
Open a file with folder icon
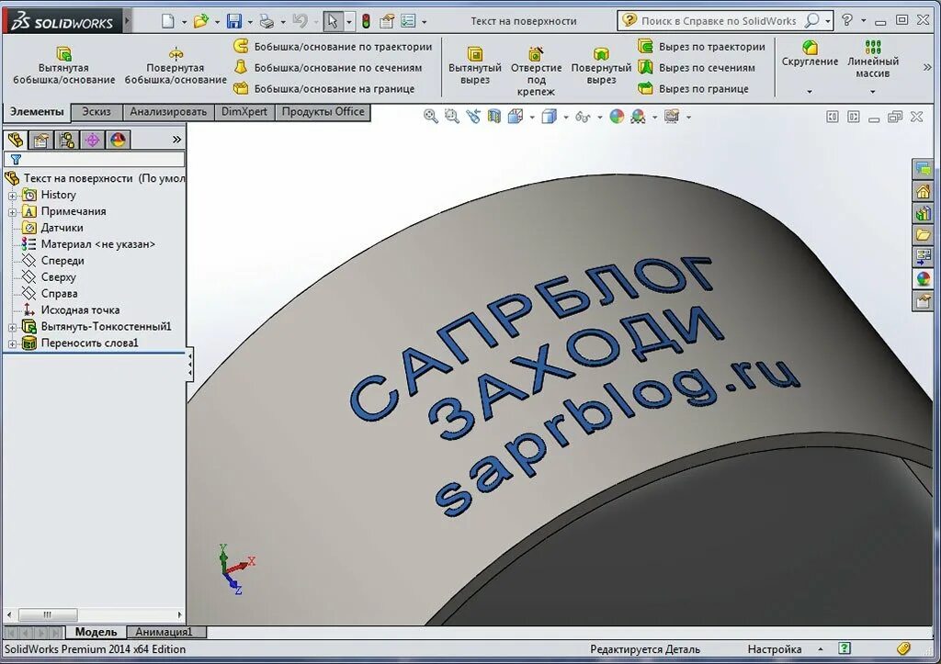(201, 21)
